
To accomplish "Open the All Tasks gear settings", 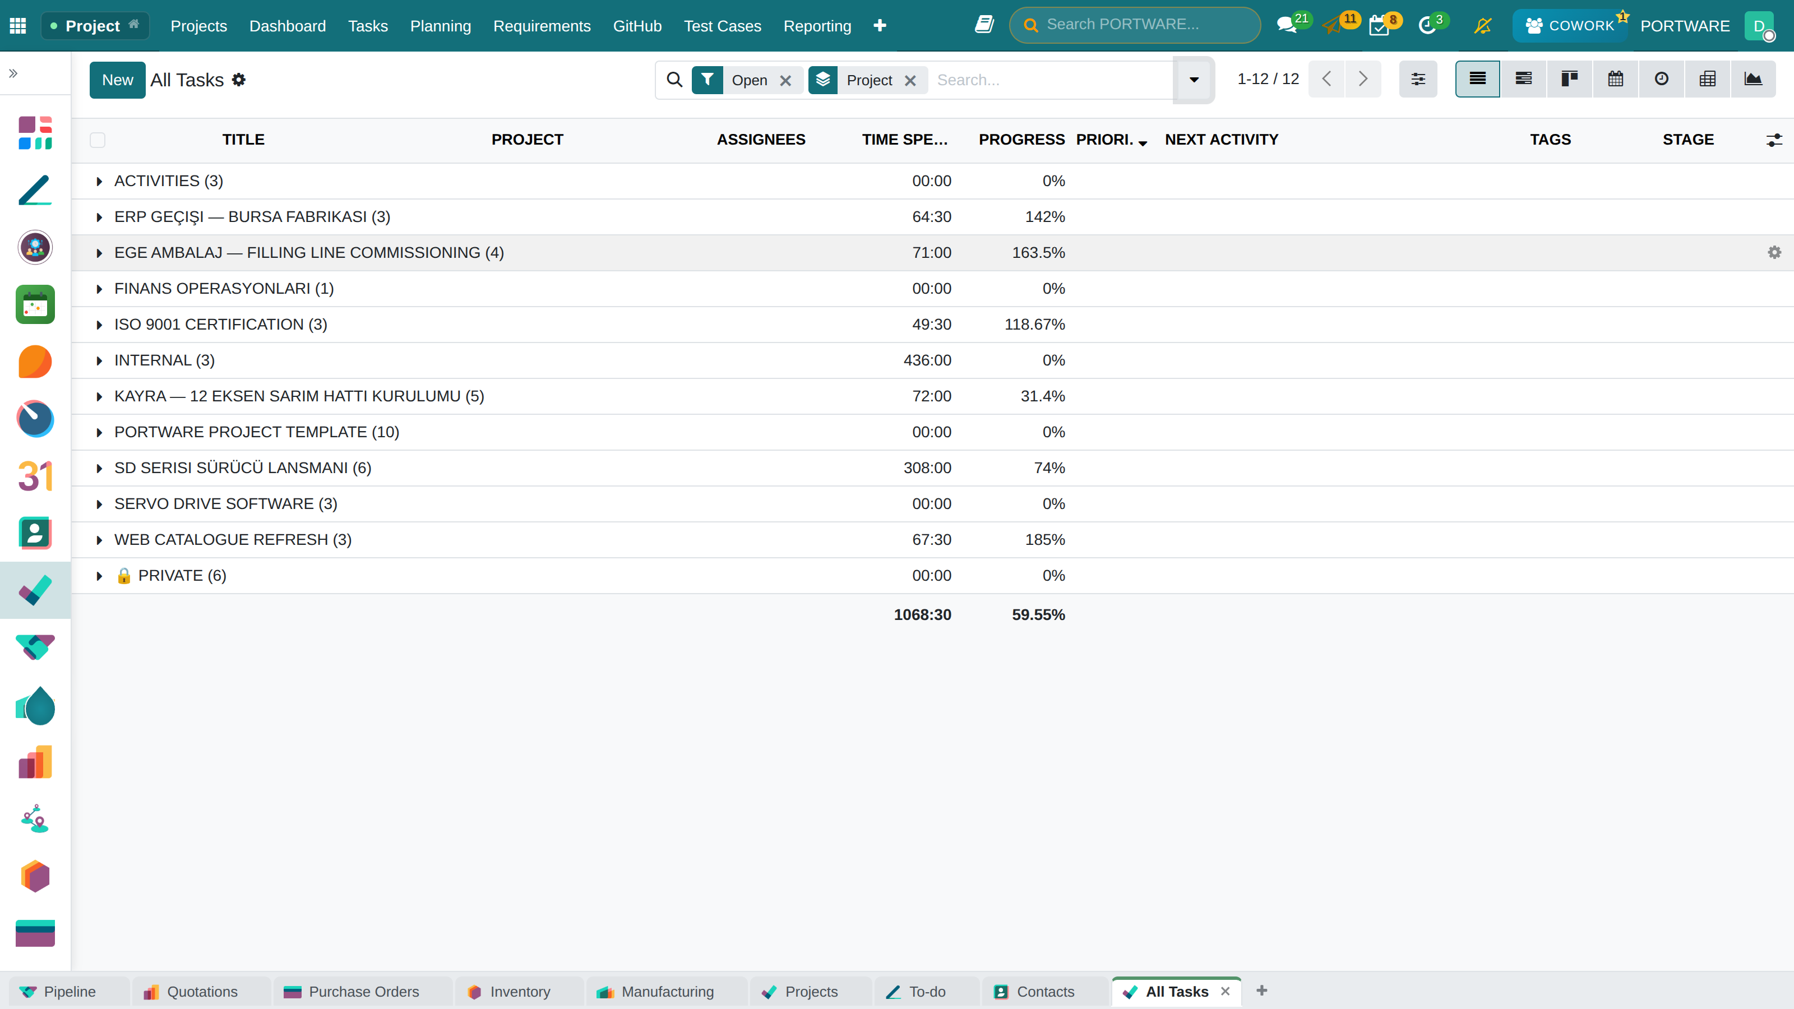I will point(239,80).
